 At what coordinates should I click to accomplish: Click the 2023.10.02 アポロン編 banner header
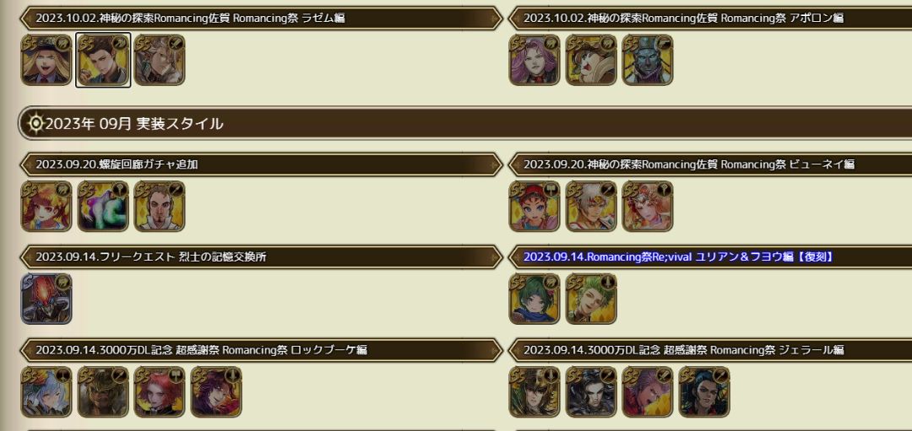[x=710, y=18]
